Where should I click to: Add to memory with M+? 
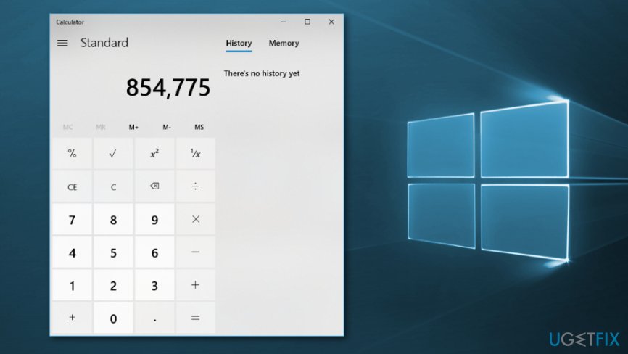pyautogui.click(x=133, y=127)
